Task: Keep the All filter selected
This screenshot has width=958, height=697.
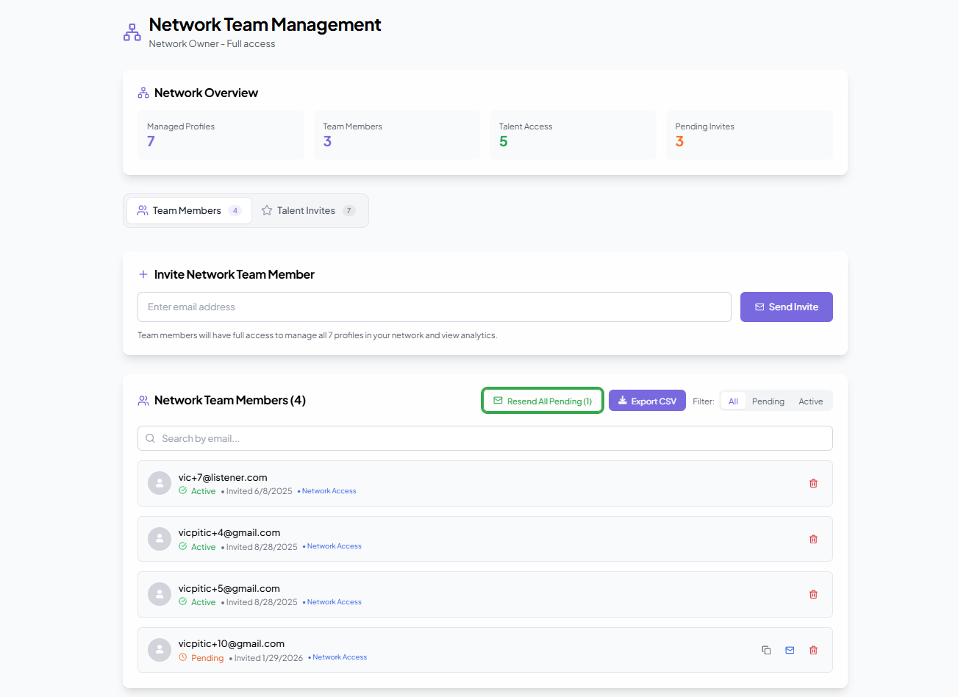Action: coord(732,401)
